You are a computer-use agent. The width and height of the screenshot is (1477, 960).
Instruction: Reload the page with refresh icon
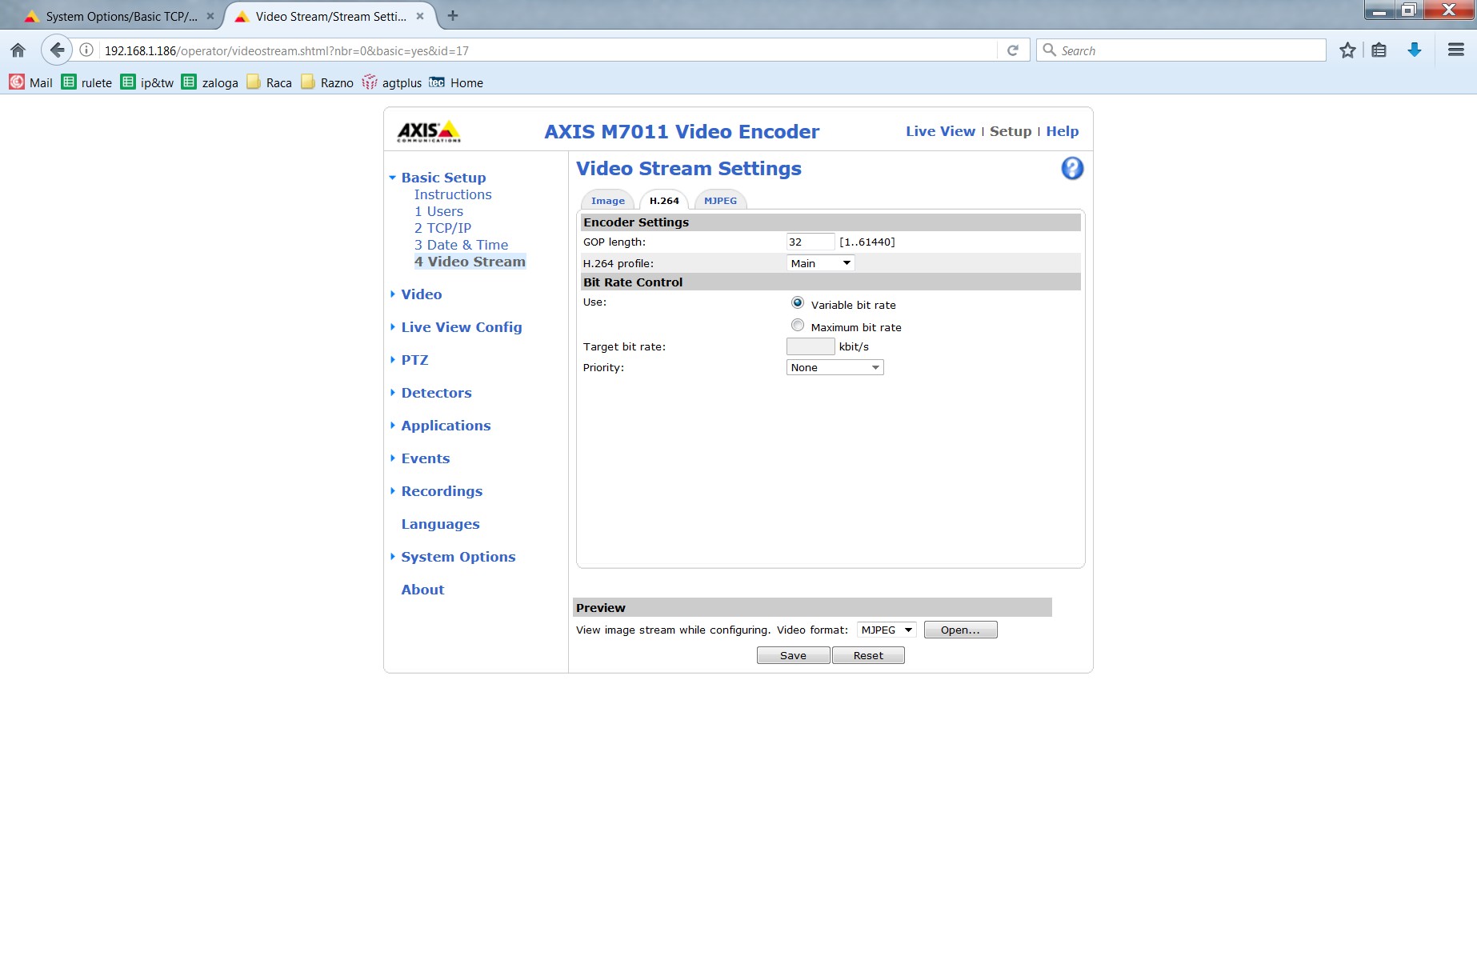coord(1012,50)
